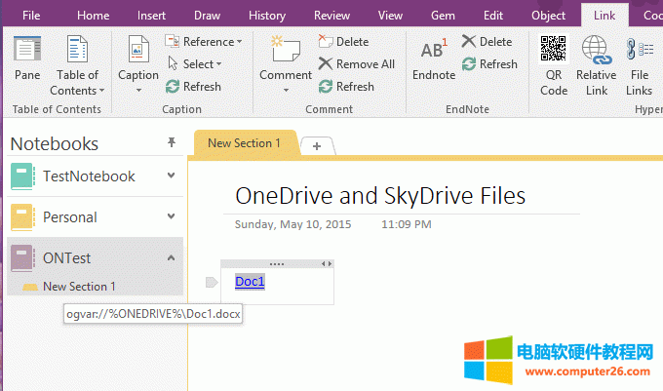Click the Doc1 hyperlink
Image resolution: width=663 pixels, height=391 pixels.
250,282
